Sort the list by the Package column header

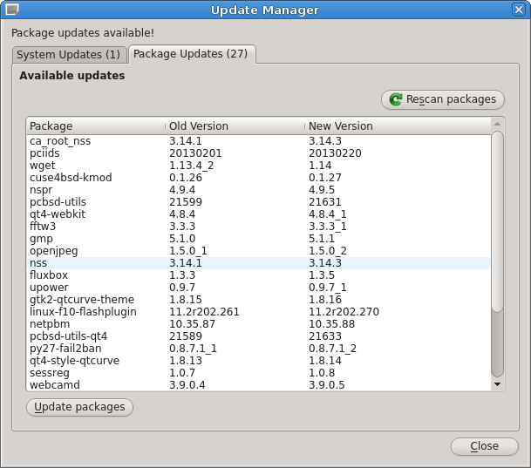96,125
